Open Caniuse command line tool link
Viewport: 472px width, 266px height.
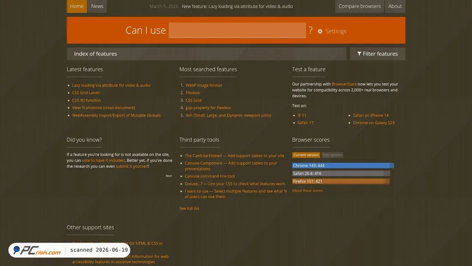[210, 176]
